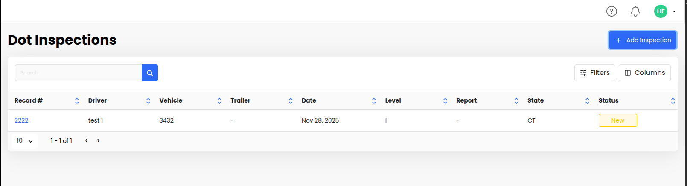The height and width of the screenshot is (186, 687).
Task: Click the HF user avatar
Action: point(661,11)
